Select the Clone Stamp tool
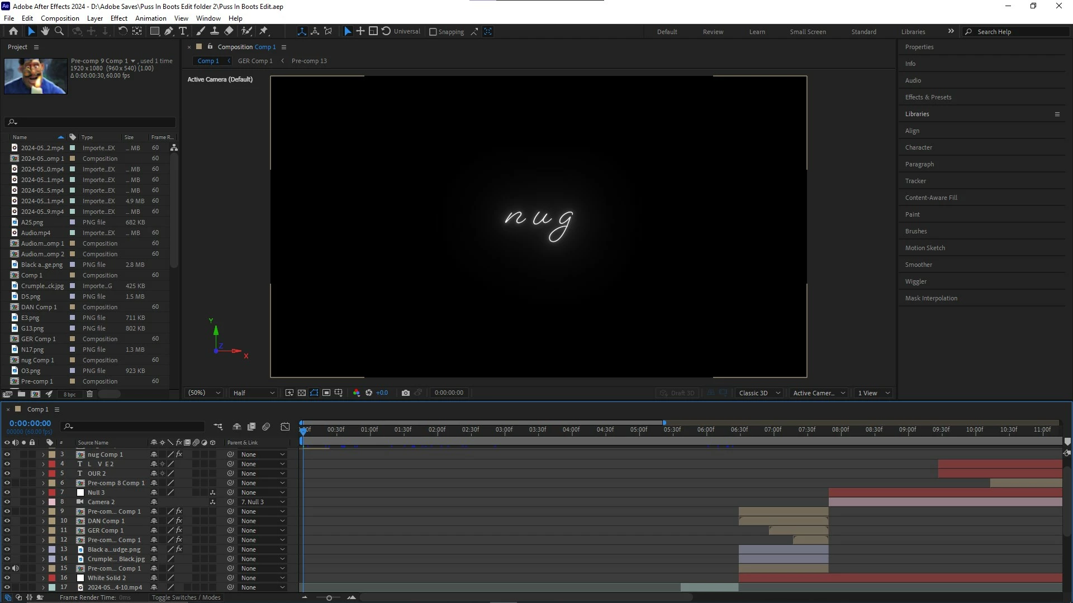 tap(215, 31)
